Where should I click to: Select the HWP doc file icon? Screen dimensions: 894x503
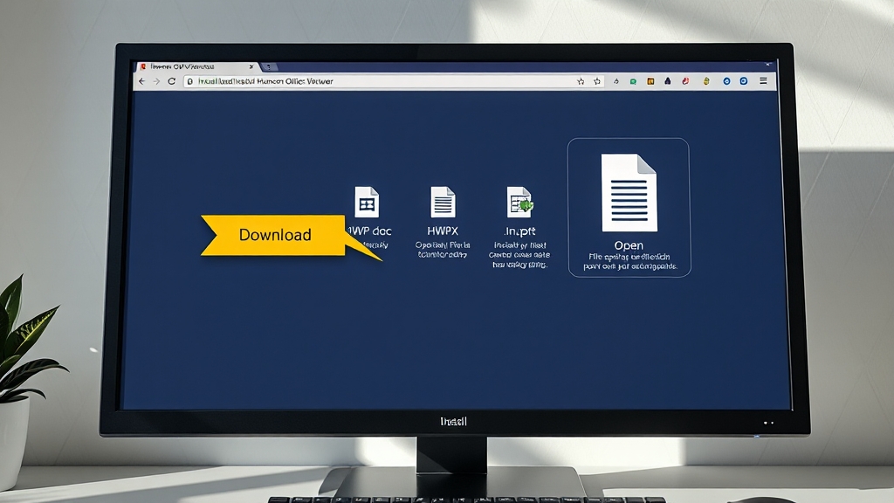pos(367,202)
